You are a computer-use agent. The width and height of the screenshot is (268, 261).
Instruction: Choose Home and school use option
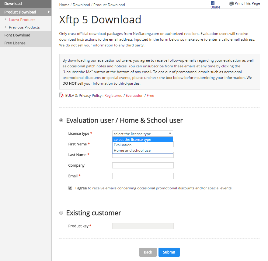click(x=143, y=151)
